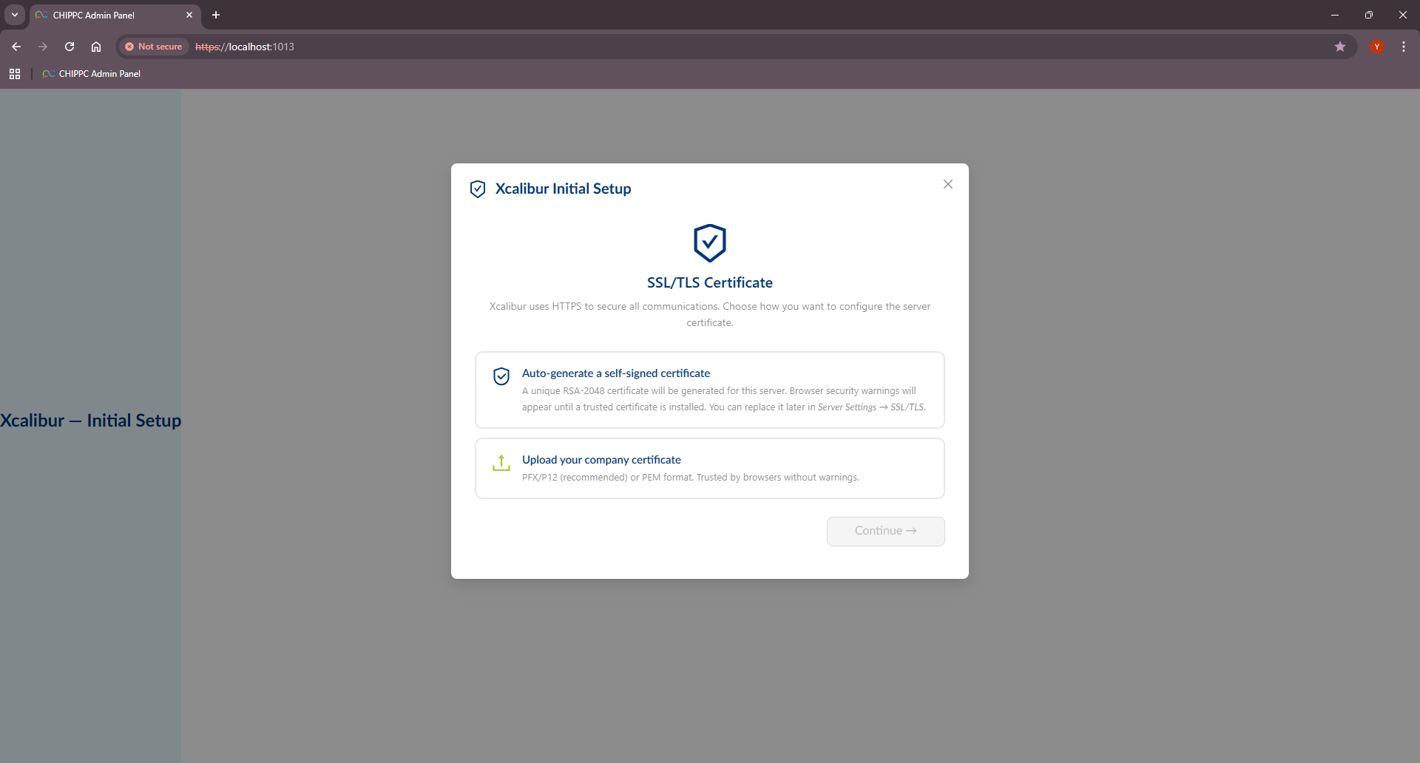The width and height of the screenshot is (1420, 763).
Task: Open the tab search dropdown arrow
Action: (14, 15)
